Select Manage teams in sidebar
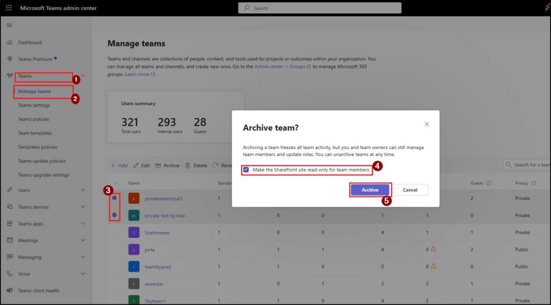 coord(34,91)
